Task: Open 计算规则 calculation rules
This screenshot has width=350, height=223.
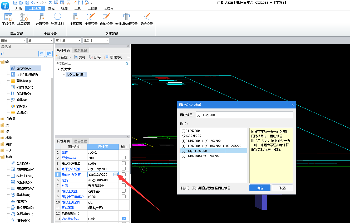Action: (57, 19)
